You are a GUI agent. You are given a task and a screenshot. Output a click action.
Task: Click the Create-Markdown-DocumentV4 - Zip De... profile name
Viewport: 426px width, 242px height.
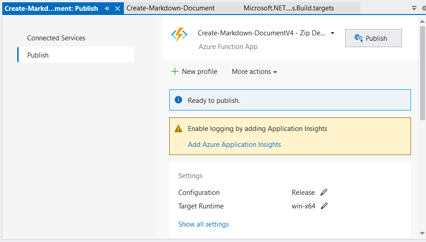[x=261, y=33]
